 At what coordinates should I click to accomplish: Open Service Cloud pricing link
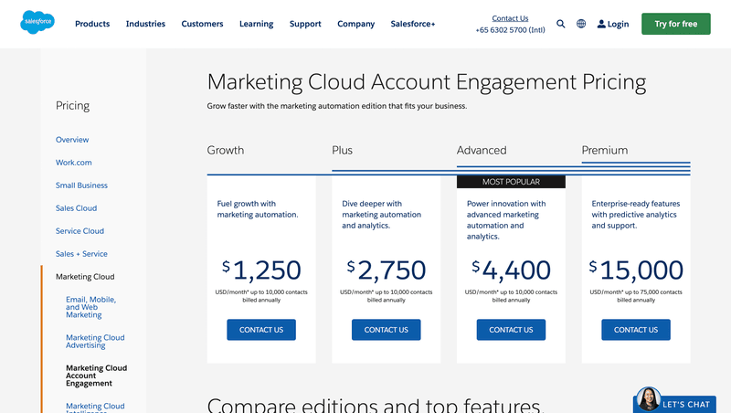(79, 231)
